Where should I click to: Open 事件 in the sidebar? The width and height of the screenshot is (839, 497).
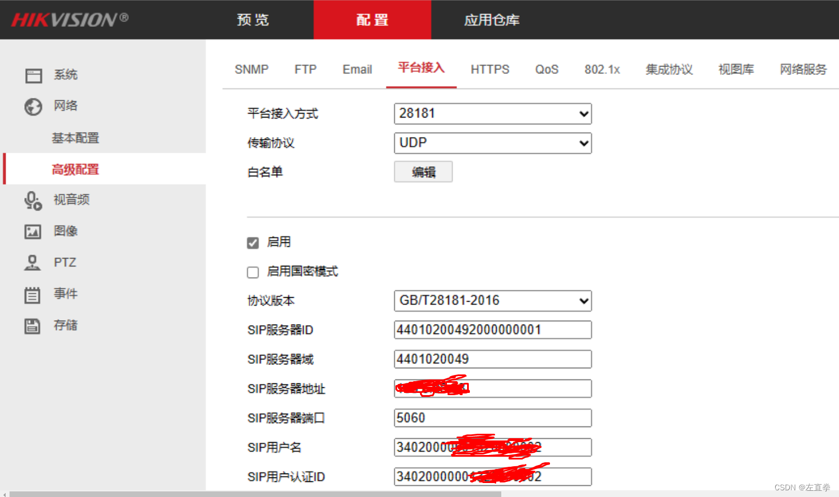coord(66,294)
